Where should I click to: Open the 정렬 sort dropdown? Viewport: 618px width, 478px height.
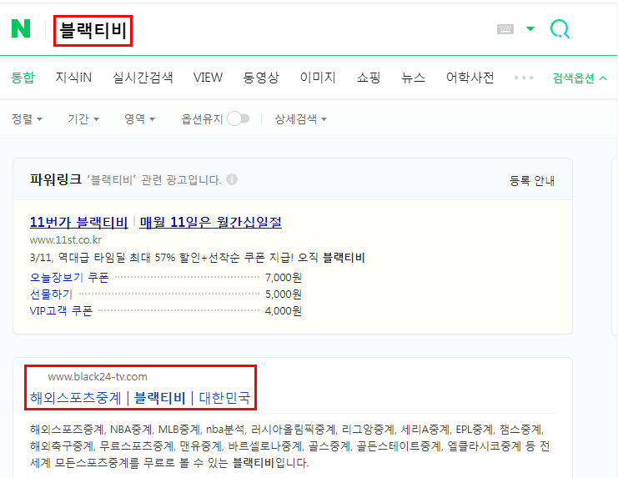tap(27, 118)
